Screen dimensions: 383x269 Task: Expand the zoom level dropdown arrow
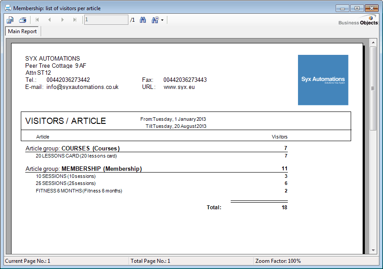[x=162, y=20]
